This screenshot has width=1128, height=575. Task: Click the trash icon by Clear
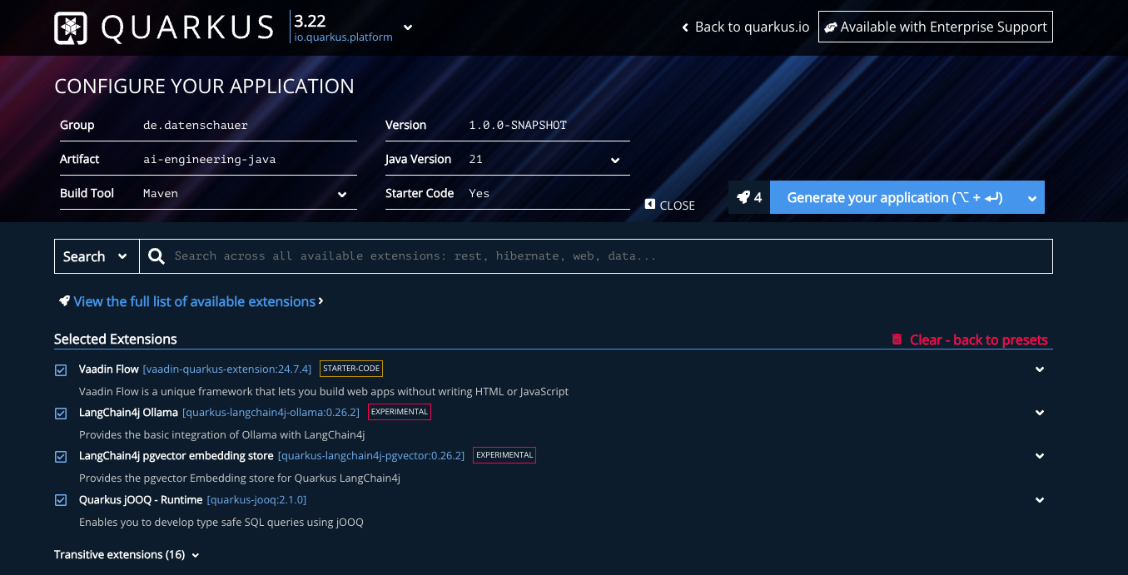pos(897,339)
